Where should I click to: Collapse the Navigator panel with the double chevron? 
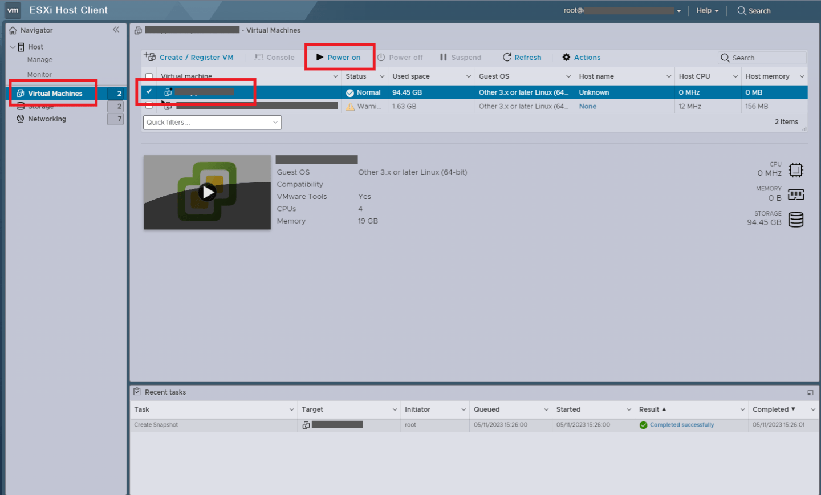tap(116, 30)
